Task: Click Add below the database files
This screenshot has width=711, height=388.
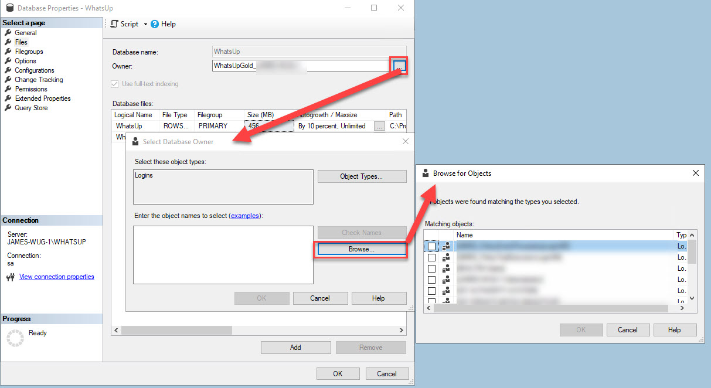Action: (x=295, y=348)
